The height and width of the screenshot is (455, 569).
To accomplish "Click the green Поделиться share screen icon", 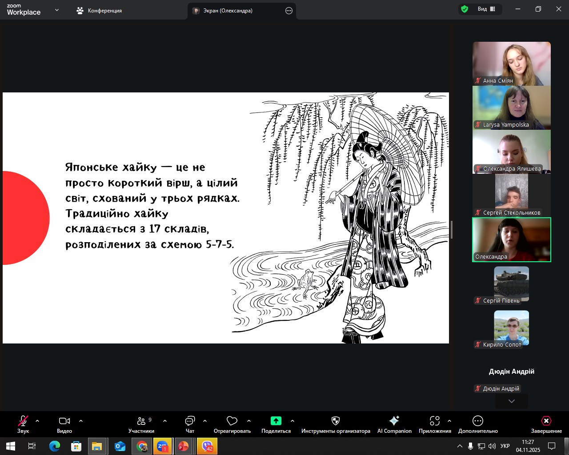I will pyautogui.click(x=276, y=421).
